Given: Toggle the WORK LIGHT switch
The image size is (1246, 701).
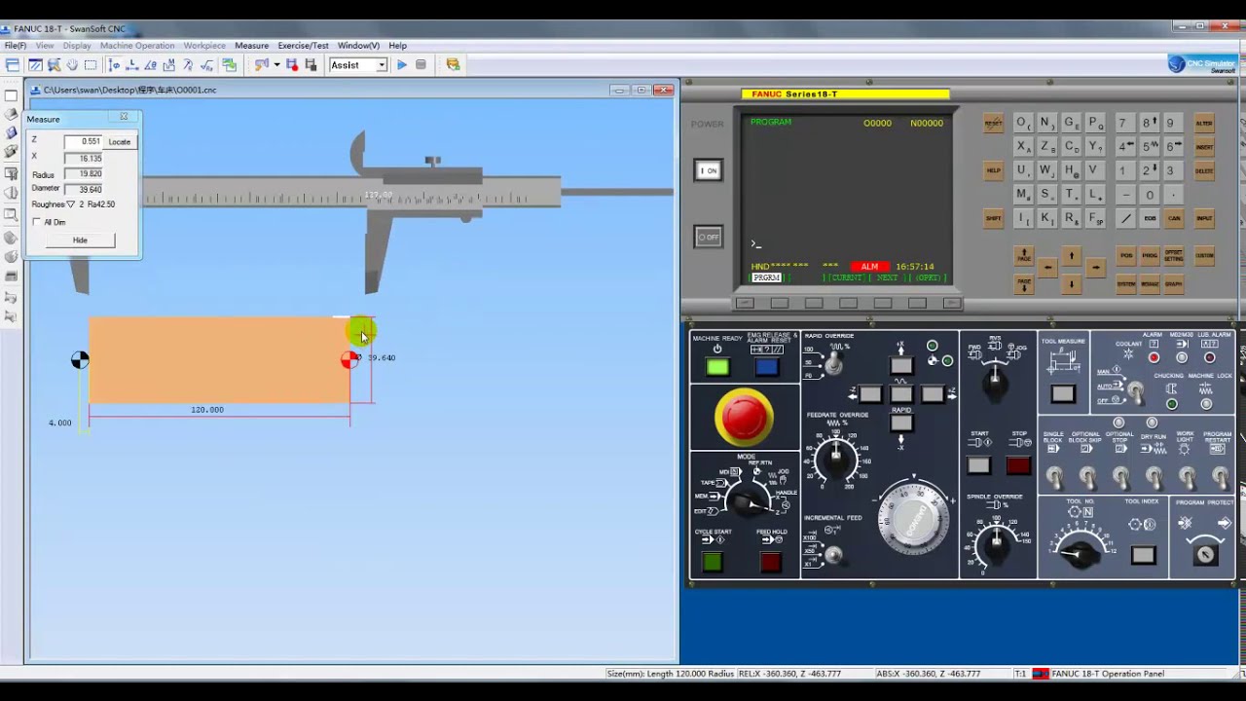Looking at the screenshot, I should click(1187, 476).
